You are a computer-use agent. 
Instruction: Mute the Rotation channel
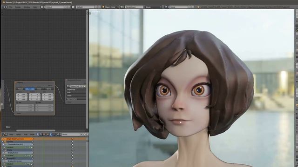pyautogui.click(x=28, y=164)
